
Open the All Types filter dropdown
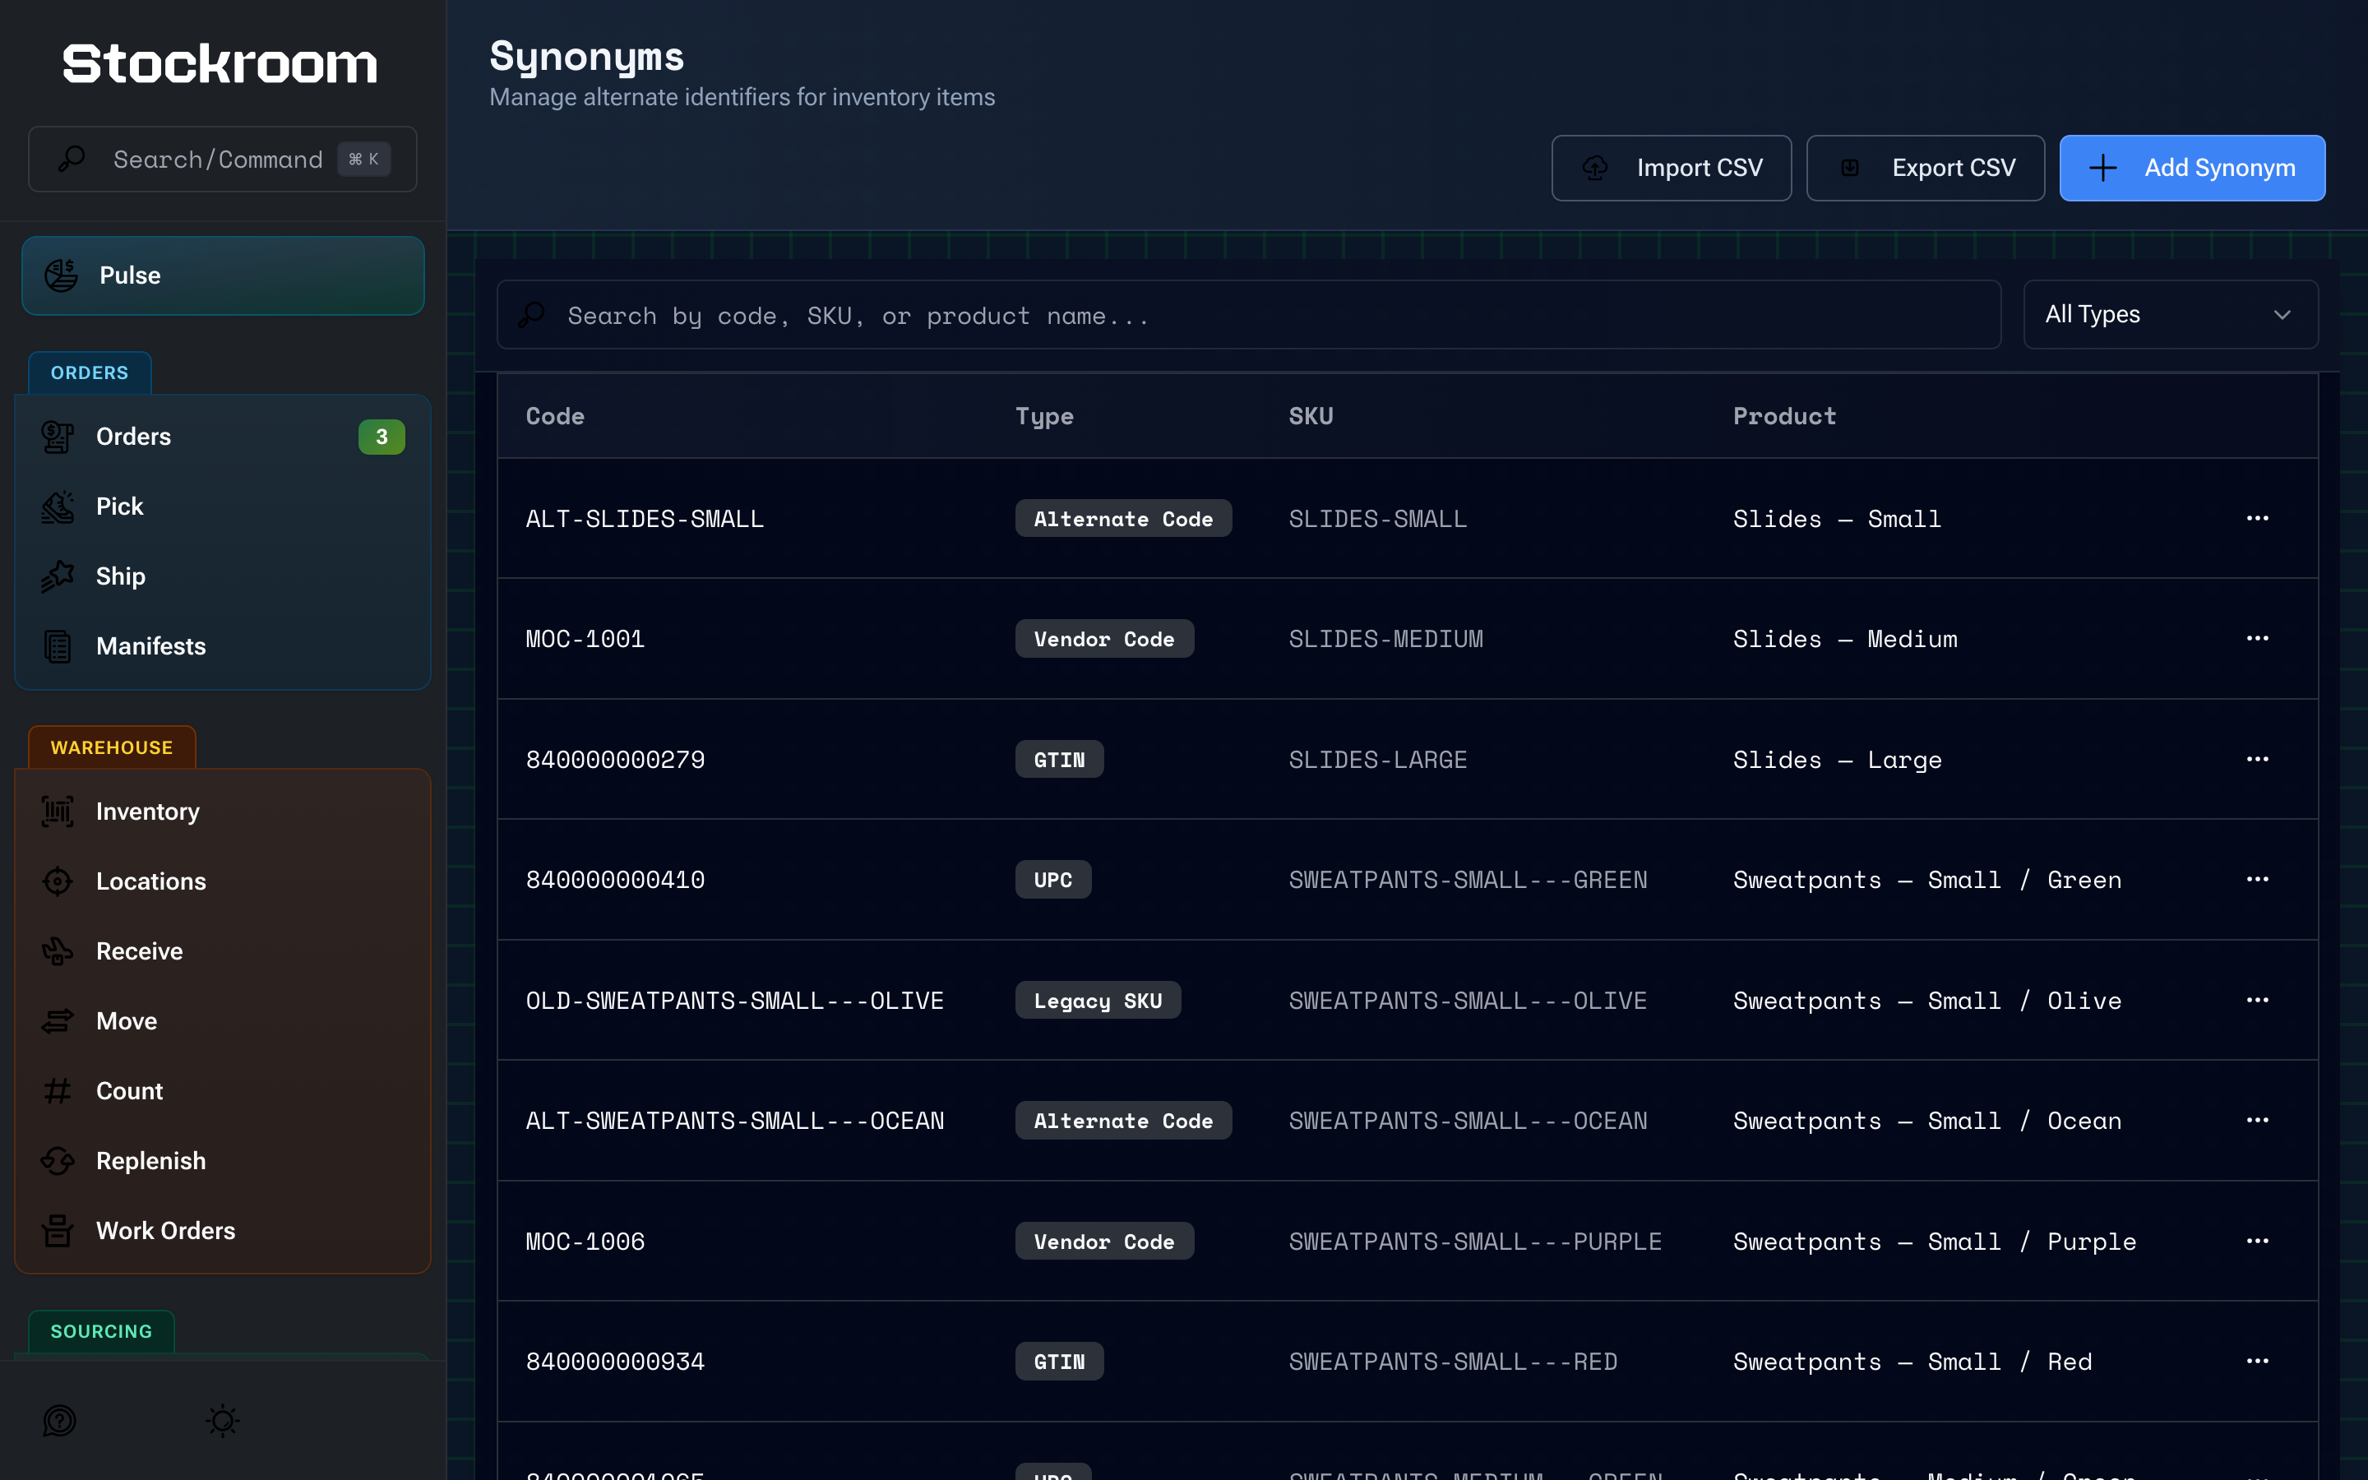point(2169,314)
